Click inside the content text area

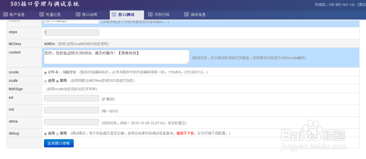pyautogui.click(x=117, y=57)
